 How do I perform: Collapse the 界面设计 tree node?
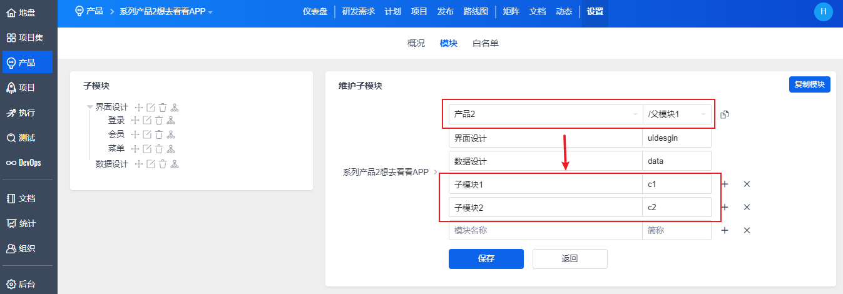point(90,108)
